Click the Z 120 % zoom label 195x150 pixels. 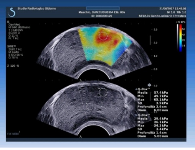[13, 66]
